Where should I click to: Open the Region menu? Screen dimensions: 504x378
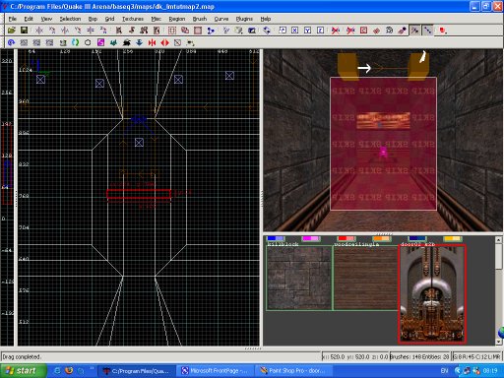click(177, 19)
